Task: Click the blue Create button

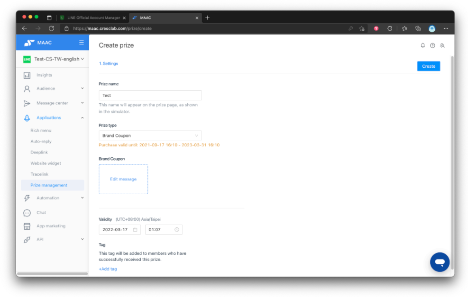Action: (x=428, y=66)
